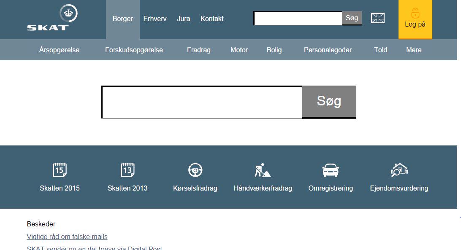Click the Log på text label
Image resolution: width=461 pixels, height=250 pixels.
415,24
